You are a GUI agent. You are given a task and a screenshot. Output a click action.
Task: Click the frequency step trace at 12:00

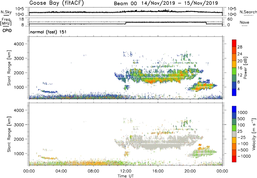pyautogui.click(x=126, y=23)
